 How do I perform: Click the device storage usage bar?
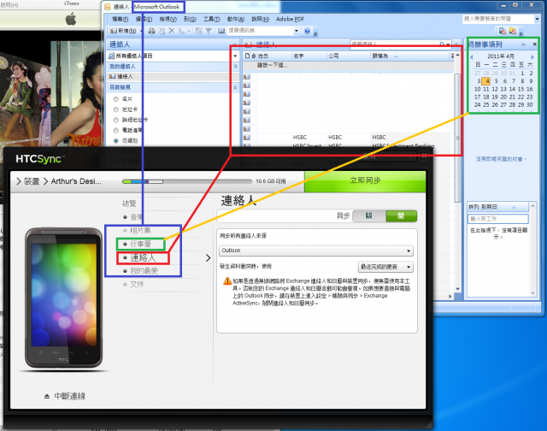[186, 181]
